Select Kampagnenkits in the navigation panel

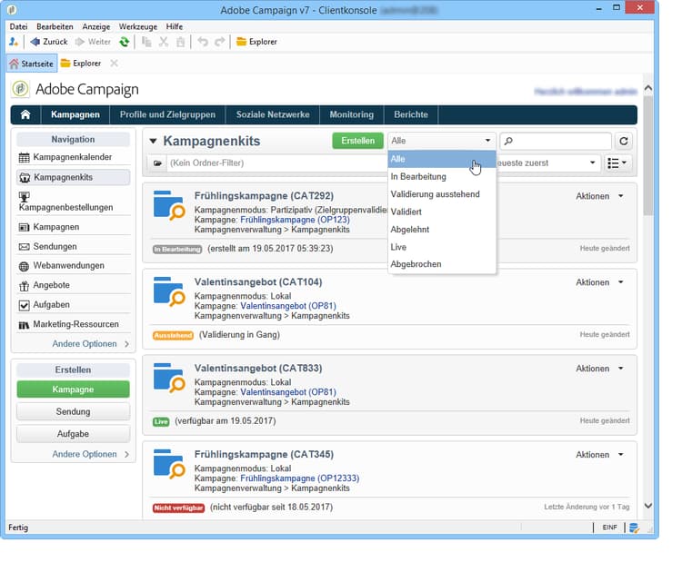(x=73, y=177)
